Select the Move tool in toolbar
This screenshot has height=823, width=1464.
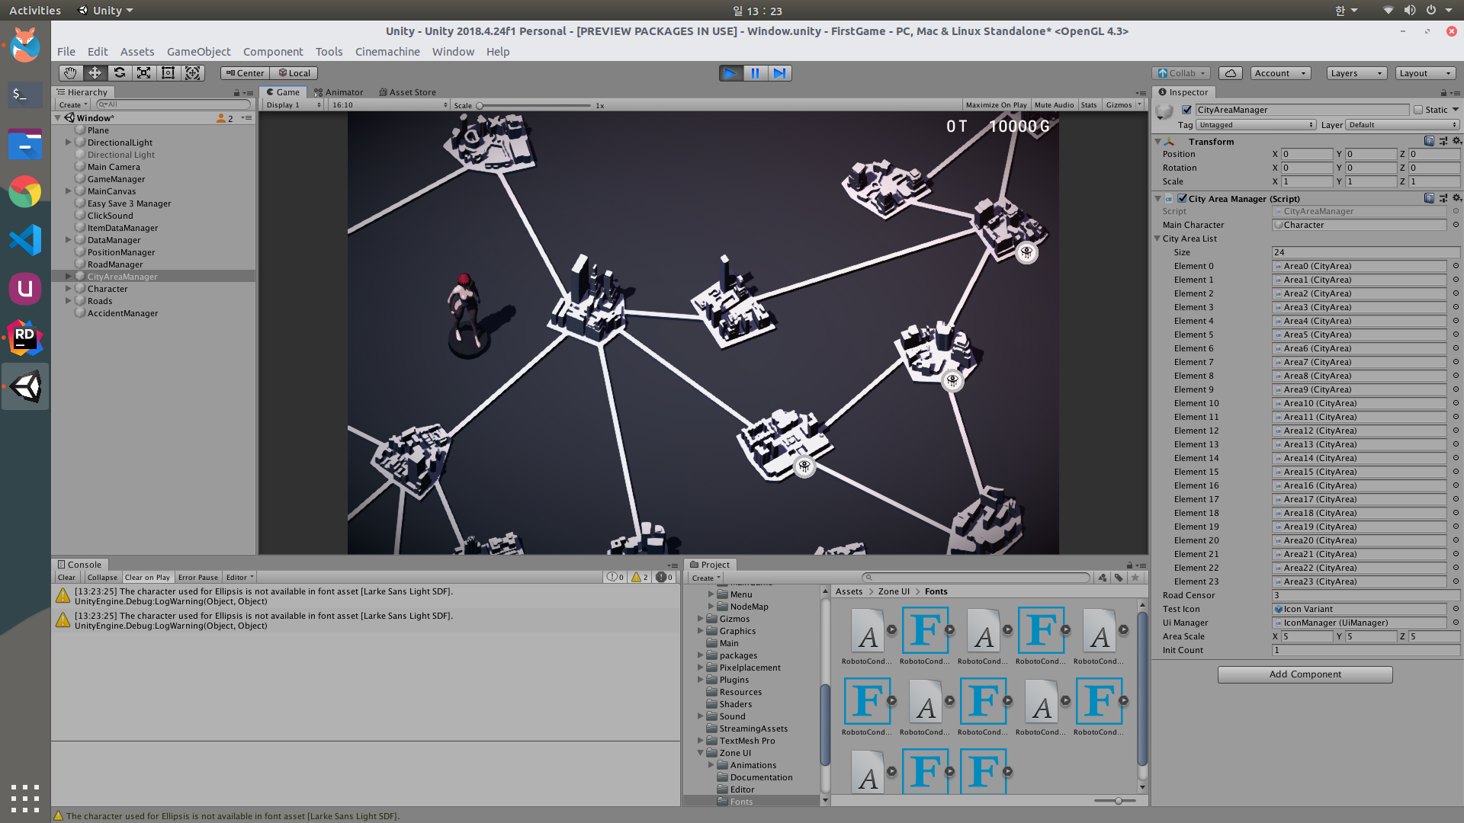click(x=95, y=73)
